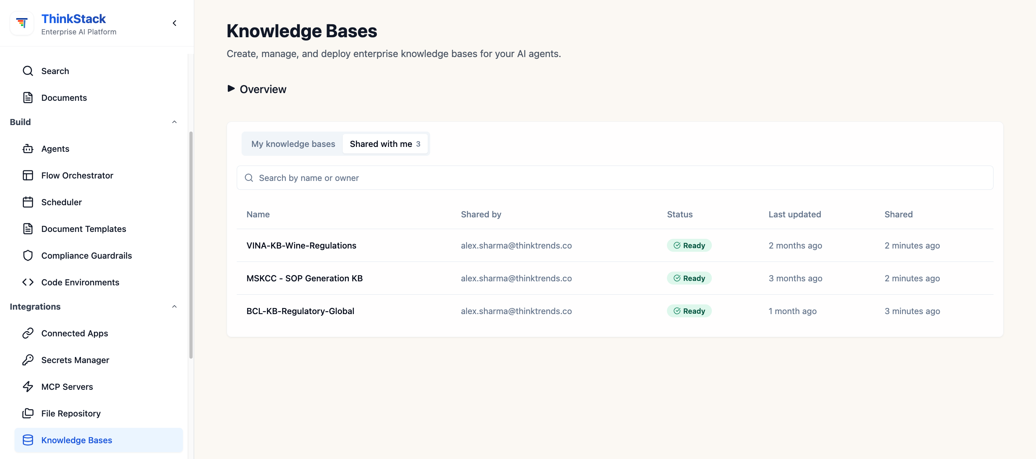Click the '3 minutes ago' cell
This screenshot has height=459, width=1036.
pos(912,311)
